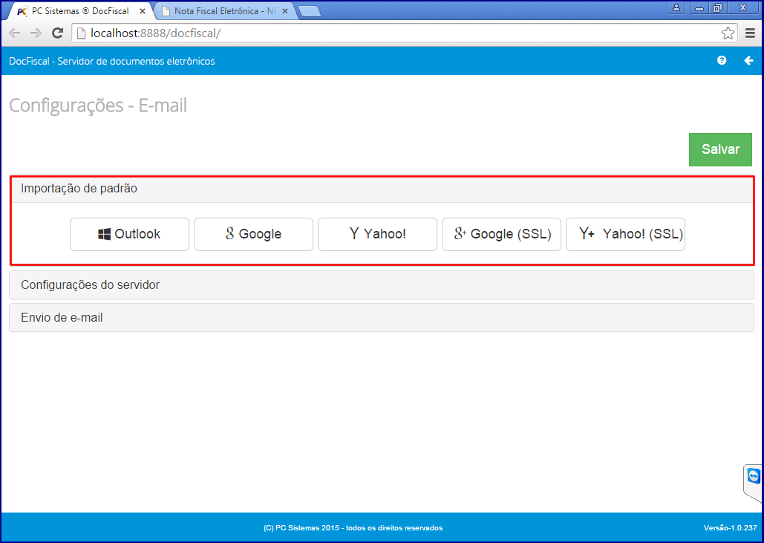Open the Chrome hamburger menu
The width and height of the screenshot is (764, 543).
pyautogui.click(x=751, y=33)
